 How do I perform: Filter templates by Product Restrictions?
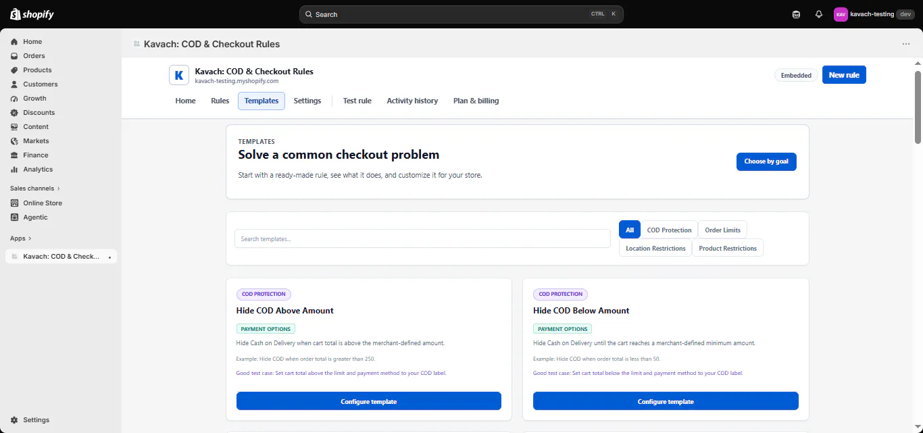point(728,248)
